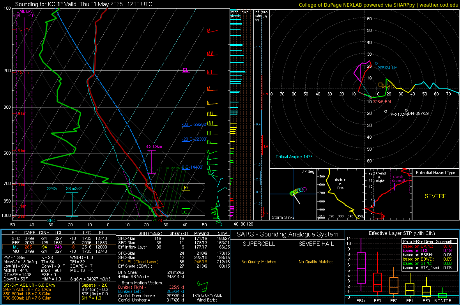Click the '38 m2s2' inflow SRH label
Screen dimensions: 460x305
[x=74, y=189]
